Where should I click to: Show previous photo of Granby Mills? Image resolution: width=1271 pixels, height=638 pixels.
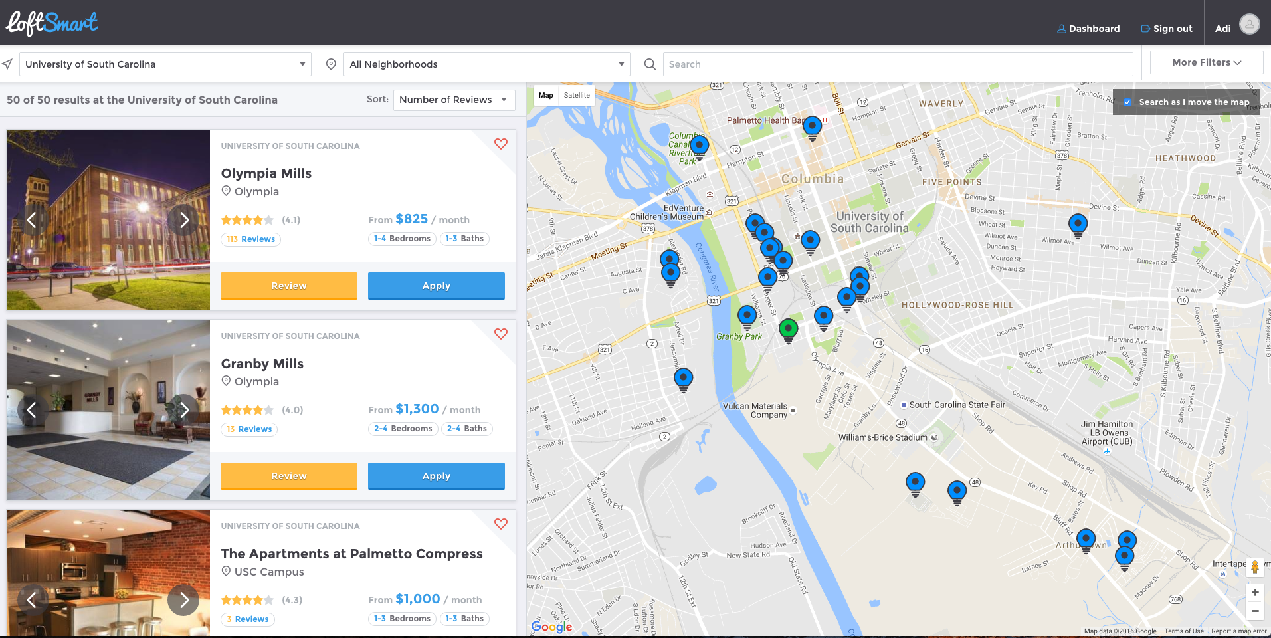click(x=31, y=410)
